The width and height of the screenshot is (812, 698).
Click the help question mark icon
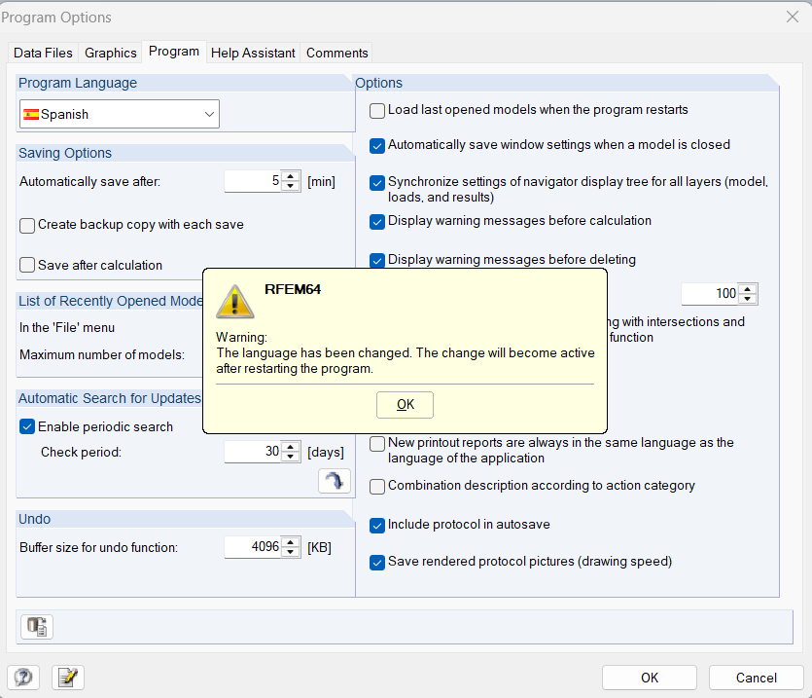point(23,678)
